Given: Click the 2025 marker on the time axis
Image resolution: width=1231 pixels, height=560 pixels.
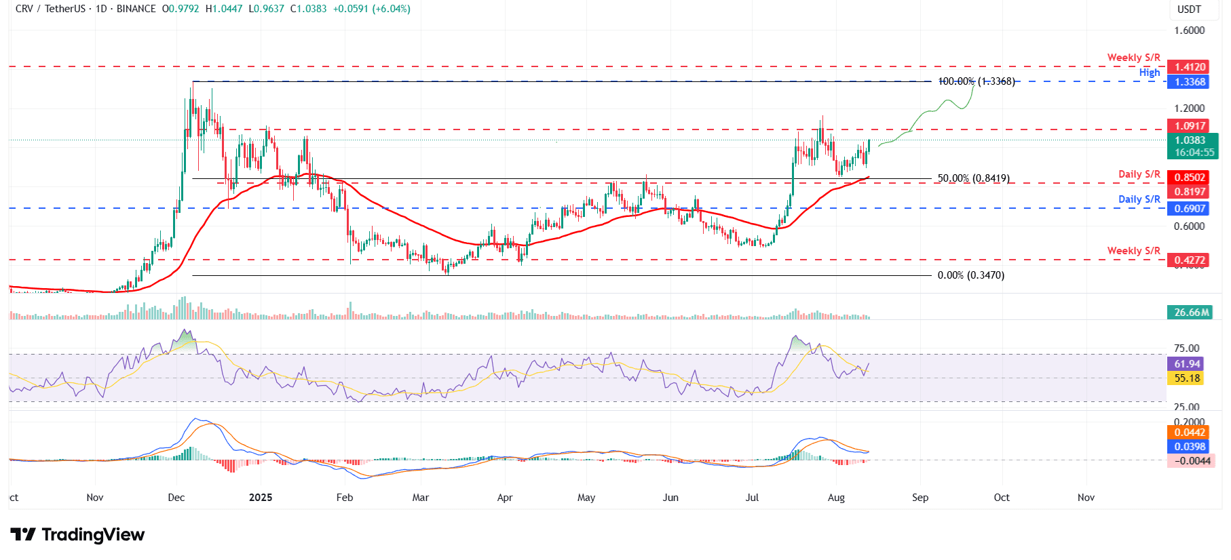Looking at the screenshot, I should [x=261, y=498].
